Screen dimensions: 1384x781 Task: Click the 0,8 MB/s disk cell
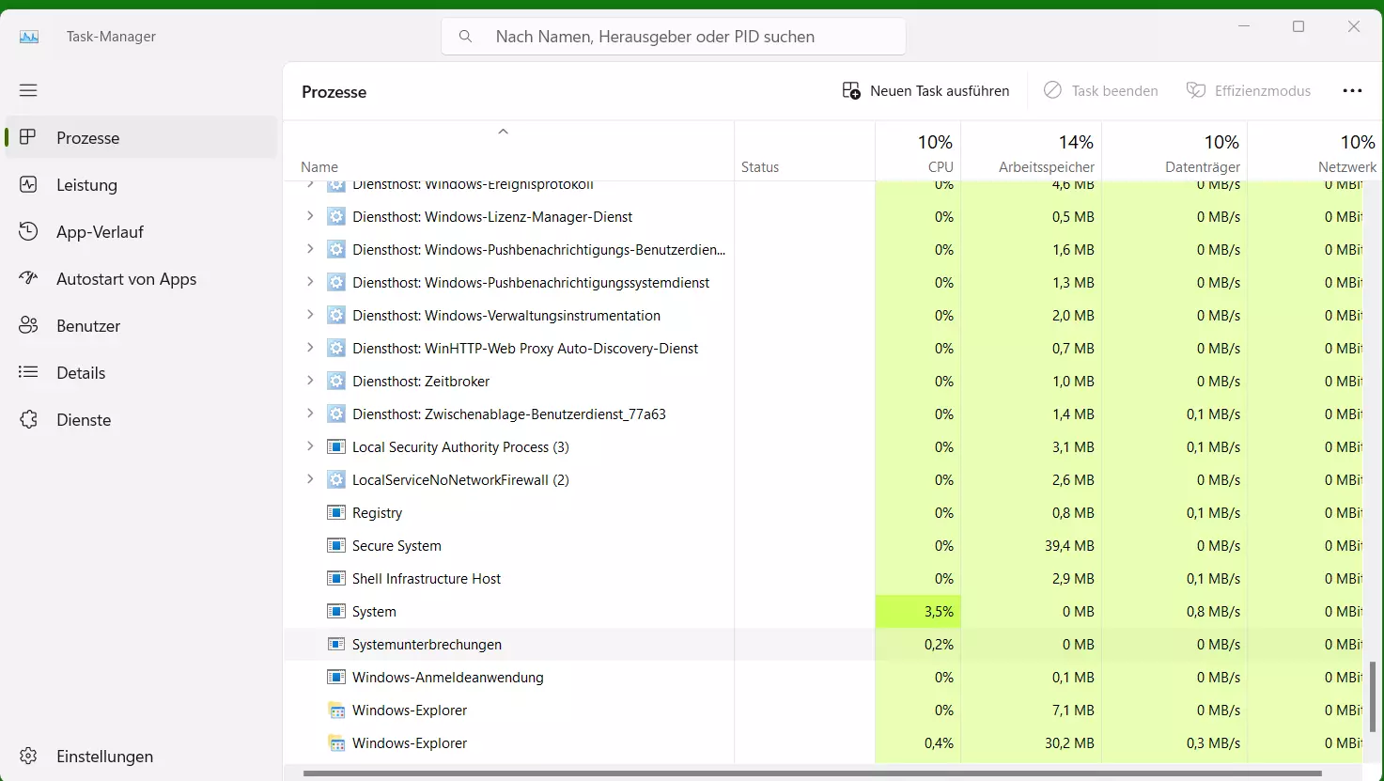[1174, 611]
